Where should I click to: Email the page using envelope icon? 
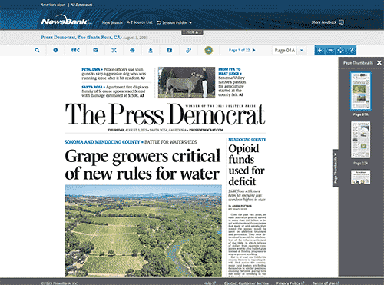coord(95,50)
